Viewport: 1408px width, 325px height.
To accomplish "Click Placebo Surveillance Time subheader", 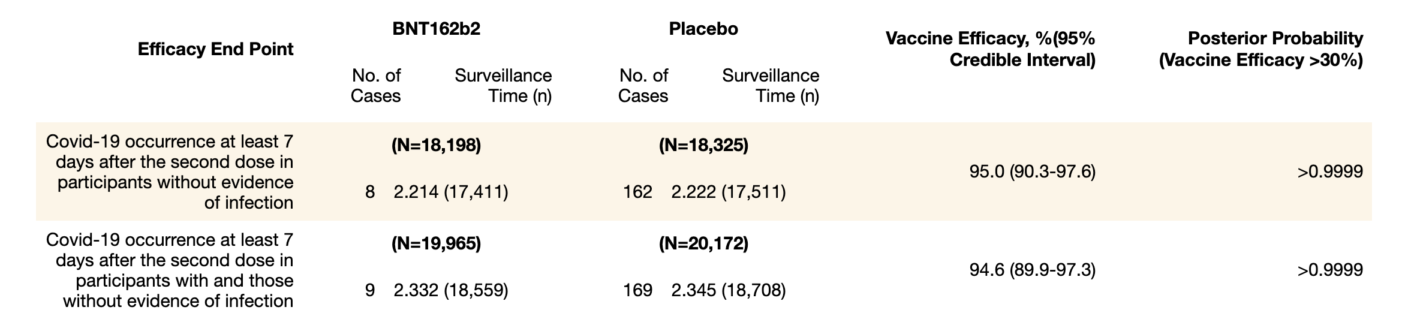I will coord(771,86).
